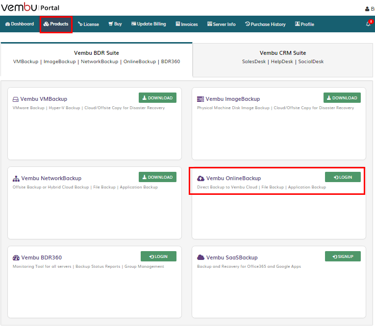This screenshot has height=327, width=375.
Task: Click the 'VMBackup' text in the BDR Suite tab
Action: [x=25, y=61]
